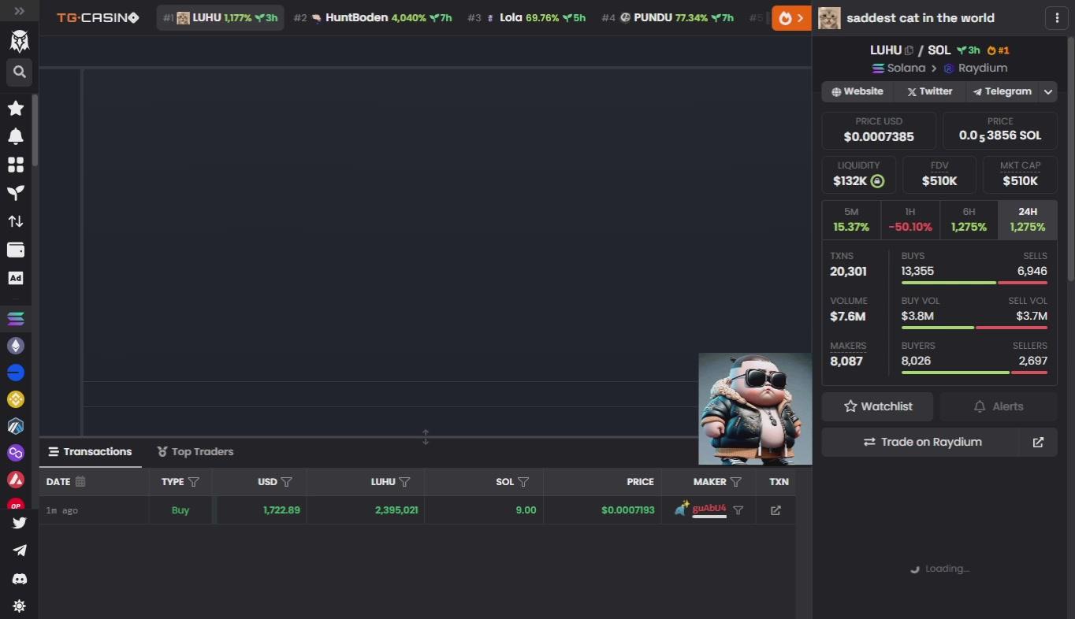Image resolution: width=1075 pixels, height=619 pixels.
Task: Open #4 trending PUNDU pair
Action: (x=668, y=17)
